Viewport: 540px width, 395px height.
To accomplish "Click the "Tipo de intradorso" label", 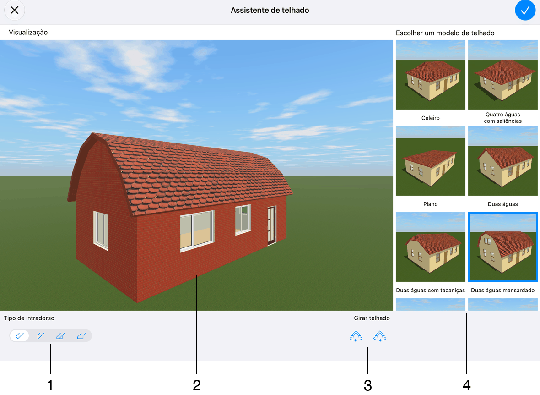I will click(x=29, y=318).
